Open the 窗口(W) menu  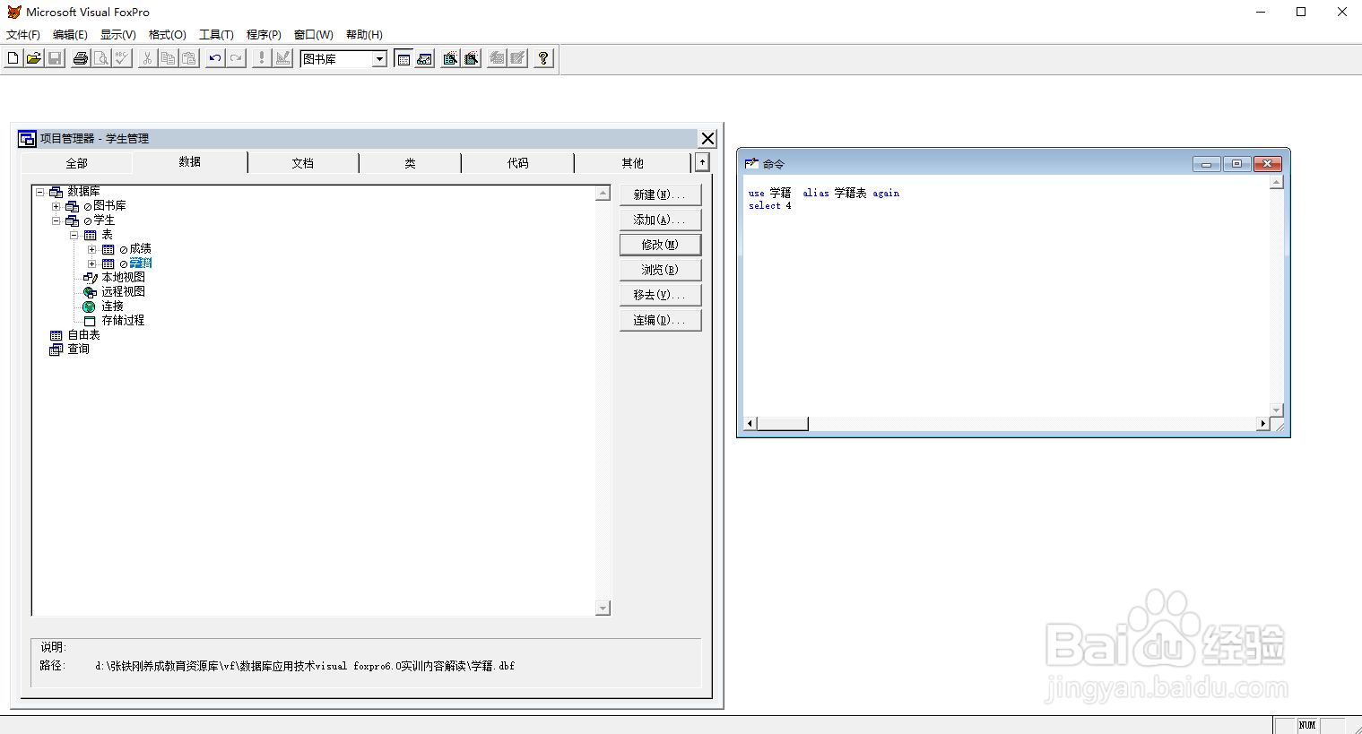click(313, 35)
